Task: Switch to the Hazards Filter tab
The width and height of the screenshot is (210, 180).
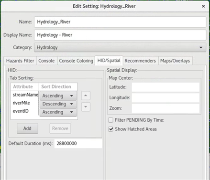Action: pyautogui.click(x=20, y=61)
